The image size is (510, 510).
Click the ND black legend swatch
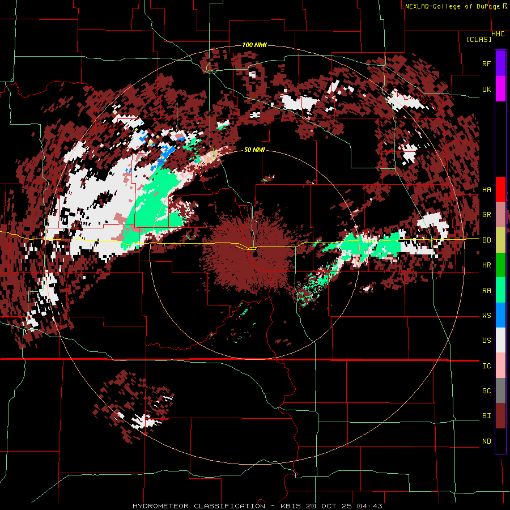500,441
